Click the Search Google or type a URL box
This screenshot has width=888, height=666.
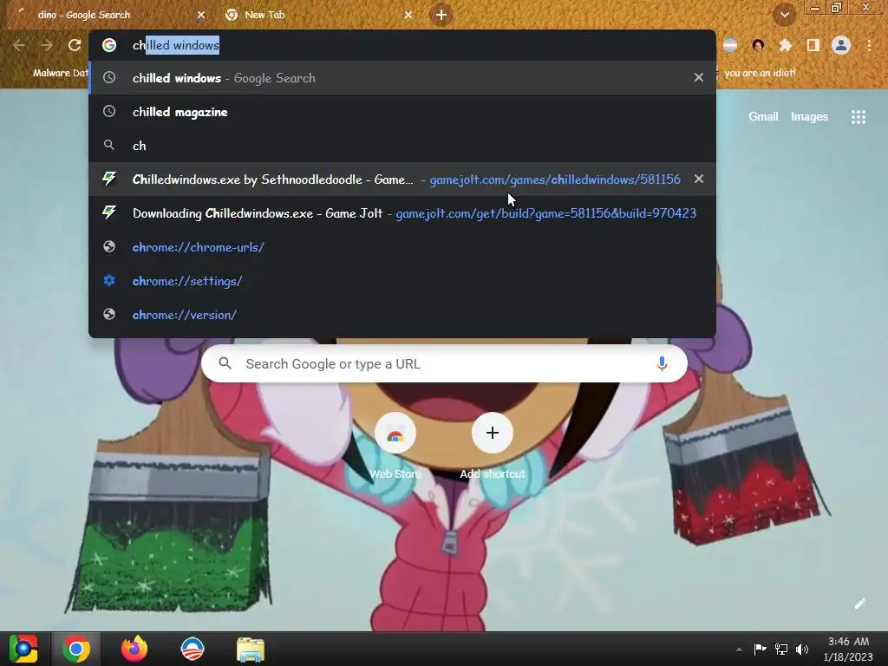(444, 363)
